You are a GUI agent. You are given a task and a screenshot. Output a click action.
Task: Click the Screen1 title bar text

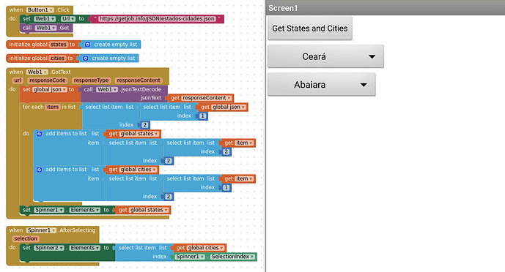pyautogui.click(x=283, y=8)
